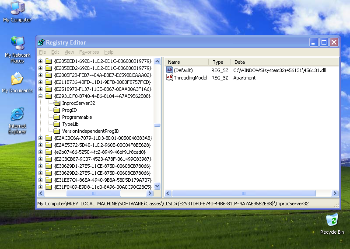350x249 pixels.
Task: Click the ProgID folder icon
Action: tap(57, 110)
